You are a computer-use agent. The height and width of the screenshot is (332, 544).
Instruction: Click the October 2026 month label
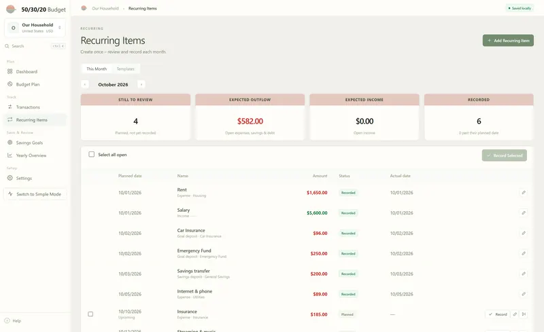click(113, 85)
